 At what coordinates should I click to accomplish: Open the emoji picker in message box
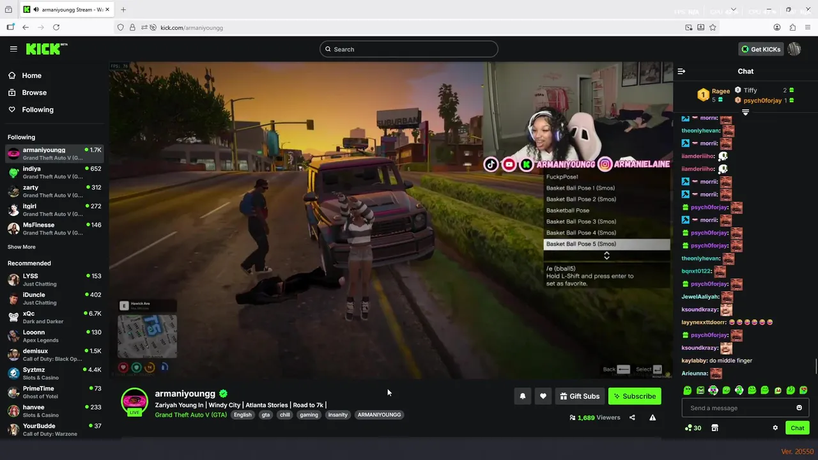799,408
